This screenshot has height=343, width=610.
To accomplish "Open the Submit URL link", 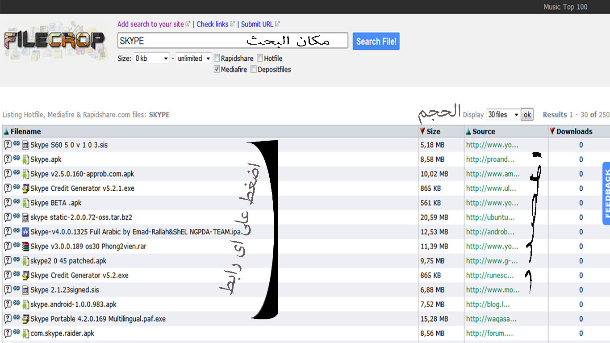I will pos(257,24).
